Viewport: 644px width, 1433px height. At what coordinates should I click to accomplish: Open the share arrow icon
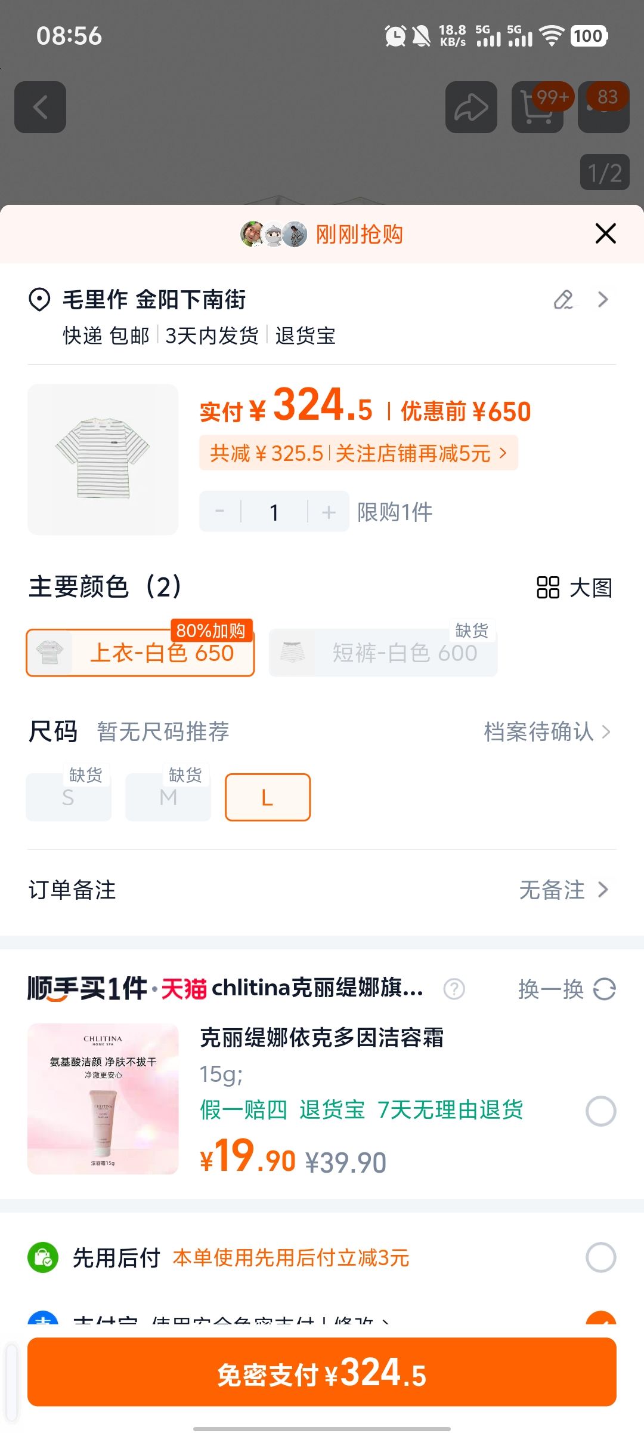(x=471, y=107)
